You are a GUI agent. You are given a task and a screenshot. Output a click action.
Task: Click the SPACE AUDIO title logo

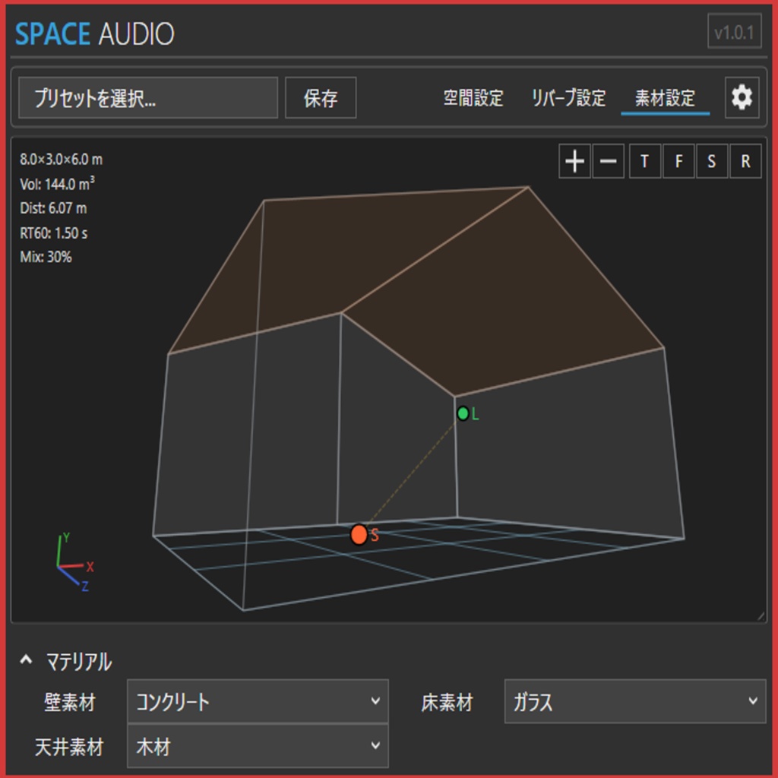click(x=95, y=33)
